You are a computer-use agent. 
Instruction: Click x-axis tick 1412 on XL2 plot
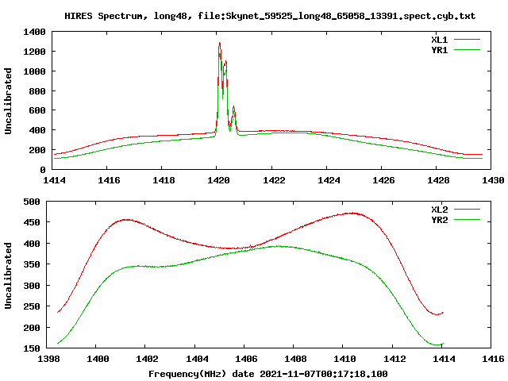coord(394,359)
